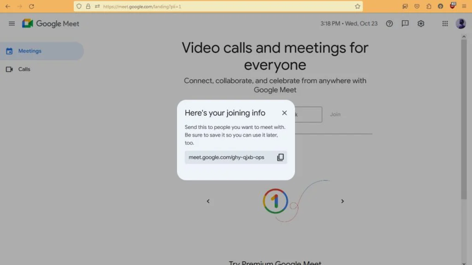Open the Google apps launcher grid

point(445,23)
